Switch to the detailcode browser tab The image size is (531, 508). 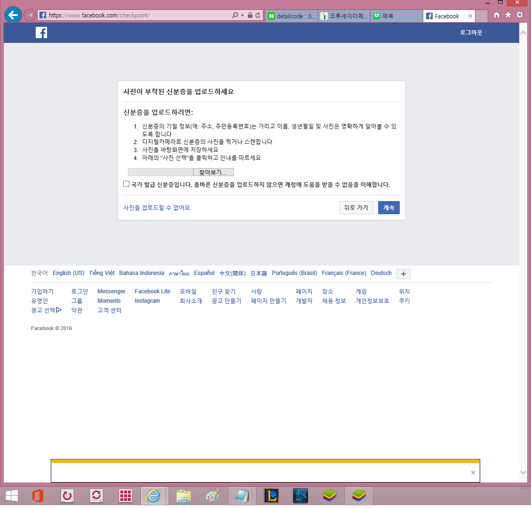[x=292, y=16]
